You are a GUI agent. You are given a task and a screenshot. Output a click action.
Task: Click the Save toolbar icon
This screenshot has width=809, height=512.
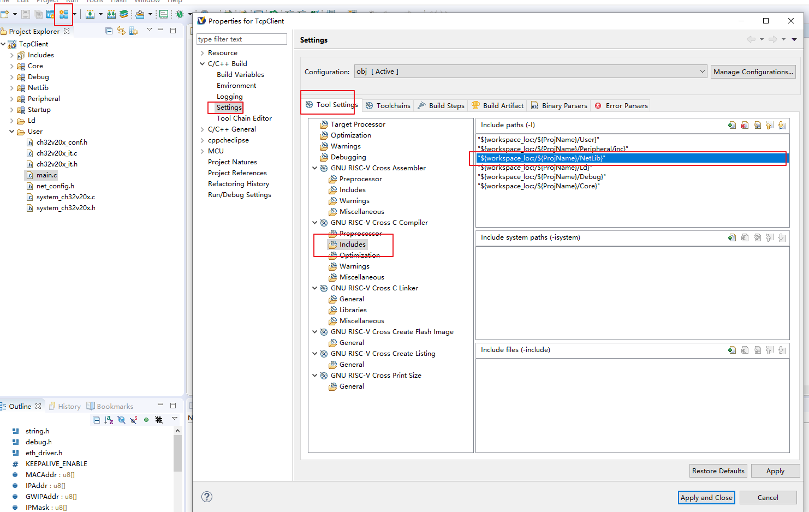pos(26,14)
